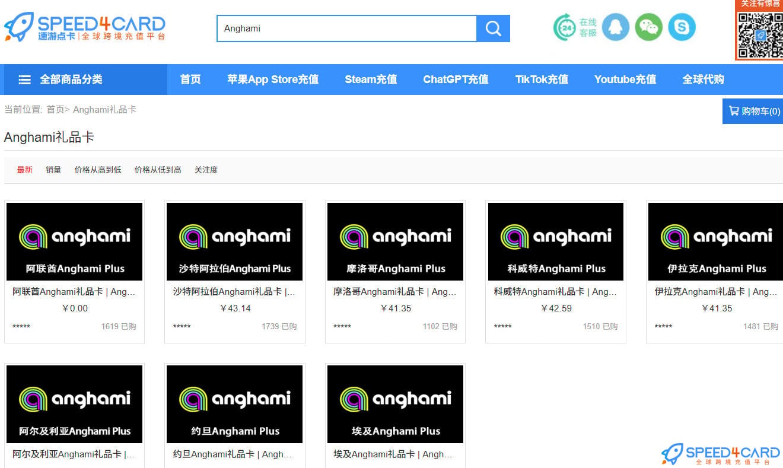This screenshot has width=783, height=468.
Task: Open the 24-hour online customer service icon
Action: pos(575,27)
